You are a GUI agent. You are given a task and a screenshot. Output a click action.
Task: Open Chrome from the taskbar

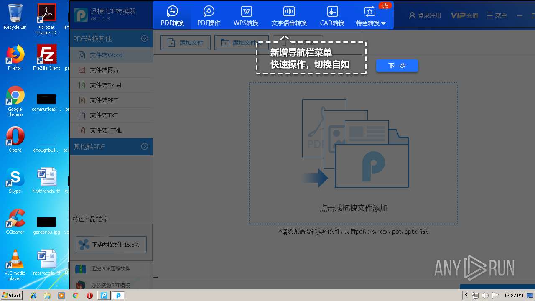(76, 296)
